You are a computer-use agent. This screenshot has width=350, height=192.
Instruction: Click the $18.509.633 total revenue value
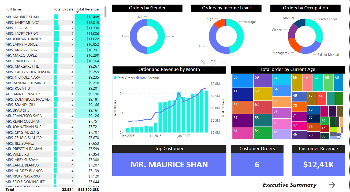click(x=88, y=190)
